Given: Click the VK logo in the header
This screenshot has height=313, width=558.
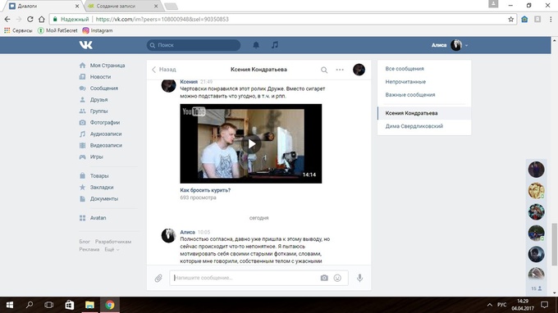Looking at the screenshot, I should [x=86, y=45].
